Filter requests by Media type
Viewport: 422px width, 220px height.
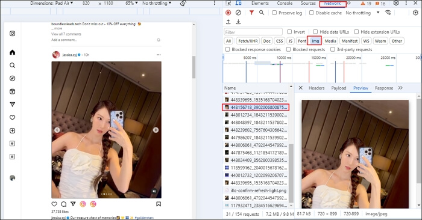pos(330,41)
